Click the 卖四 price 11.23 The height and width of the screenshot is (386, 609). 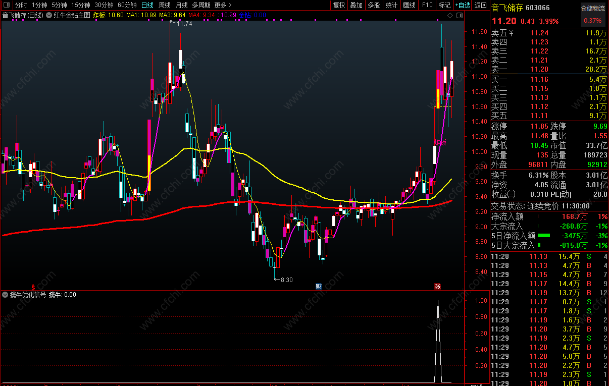point(539,42)
